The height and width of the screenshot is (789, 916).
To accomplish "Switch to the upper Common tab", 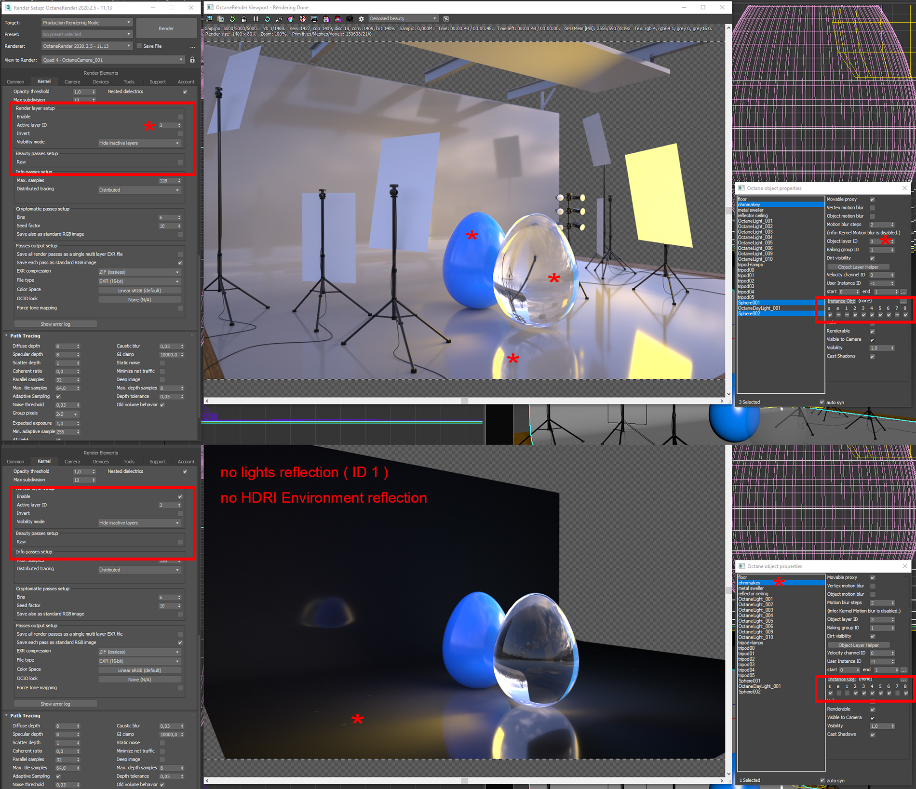I will pos(15,82).
